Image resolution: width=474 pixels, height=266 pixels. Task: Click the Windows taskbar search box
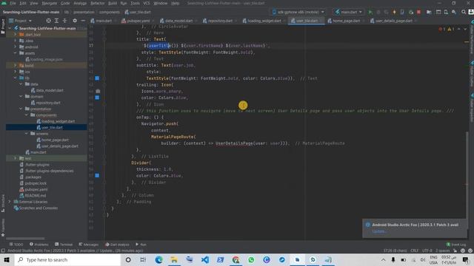(x=67, y=259)
